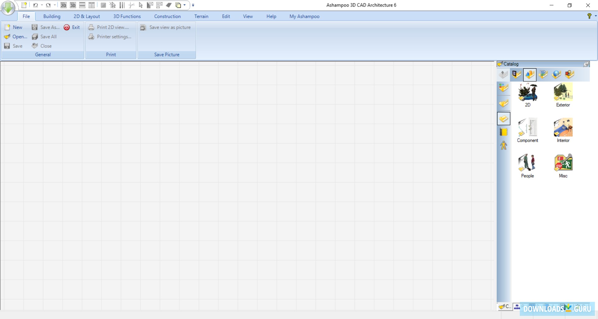The image size is (598, 319).
Task: Select the person figure icon in catalog sidebar
Action: [x=504, y=145]
